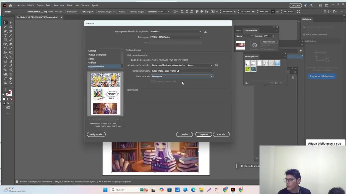Image resolution: width=346 pixels, height=194 pixels.
Task: Open the Archivo menu
Action: pyautogui.click(x=21, y=5)
